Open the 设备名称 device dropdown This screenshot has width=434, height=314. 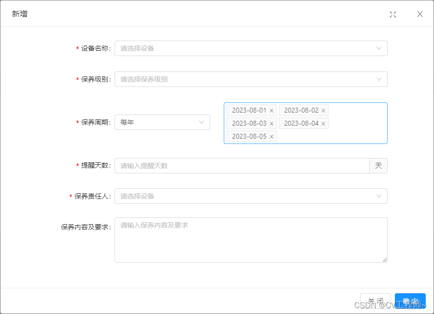click(x=251, y=48)
